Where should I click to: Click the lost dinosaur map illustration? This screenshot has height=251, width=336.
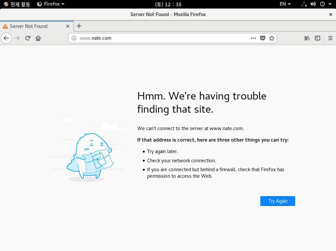point(89,149)
